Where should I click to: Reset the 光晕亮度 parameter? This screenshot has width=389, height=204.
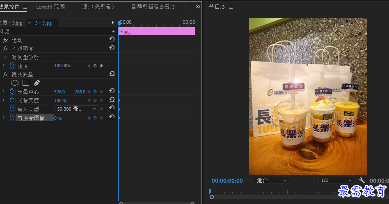[112, 99]
